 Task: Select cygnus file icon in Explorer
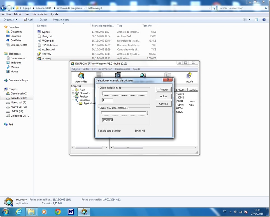coord(39,31)
